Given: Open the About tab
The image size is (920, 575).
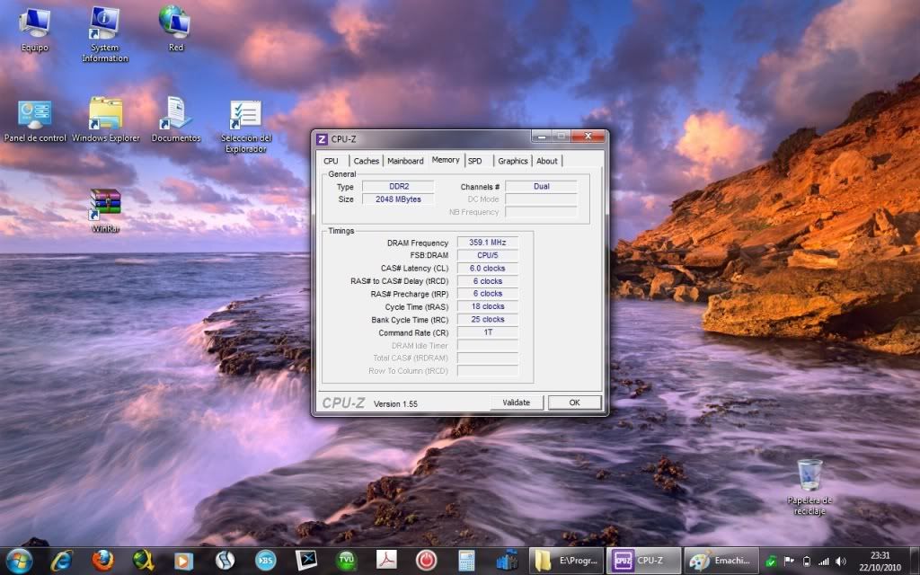Looking at the screenshot, I should tap(547, 161).
